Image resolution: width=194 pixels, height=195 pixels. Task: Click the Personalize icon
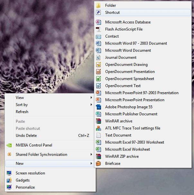pyautogui.click(x=9, y=187)
